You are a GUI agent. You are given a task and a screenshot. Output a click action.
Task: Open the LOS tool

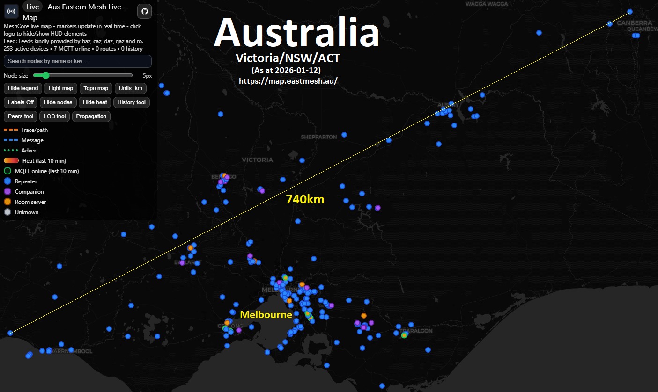tap(55, 116)
